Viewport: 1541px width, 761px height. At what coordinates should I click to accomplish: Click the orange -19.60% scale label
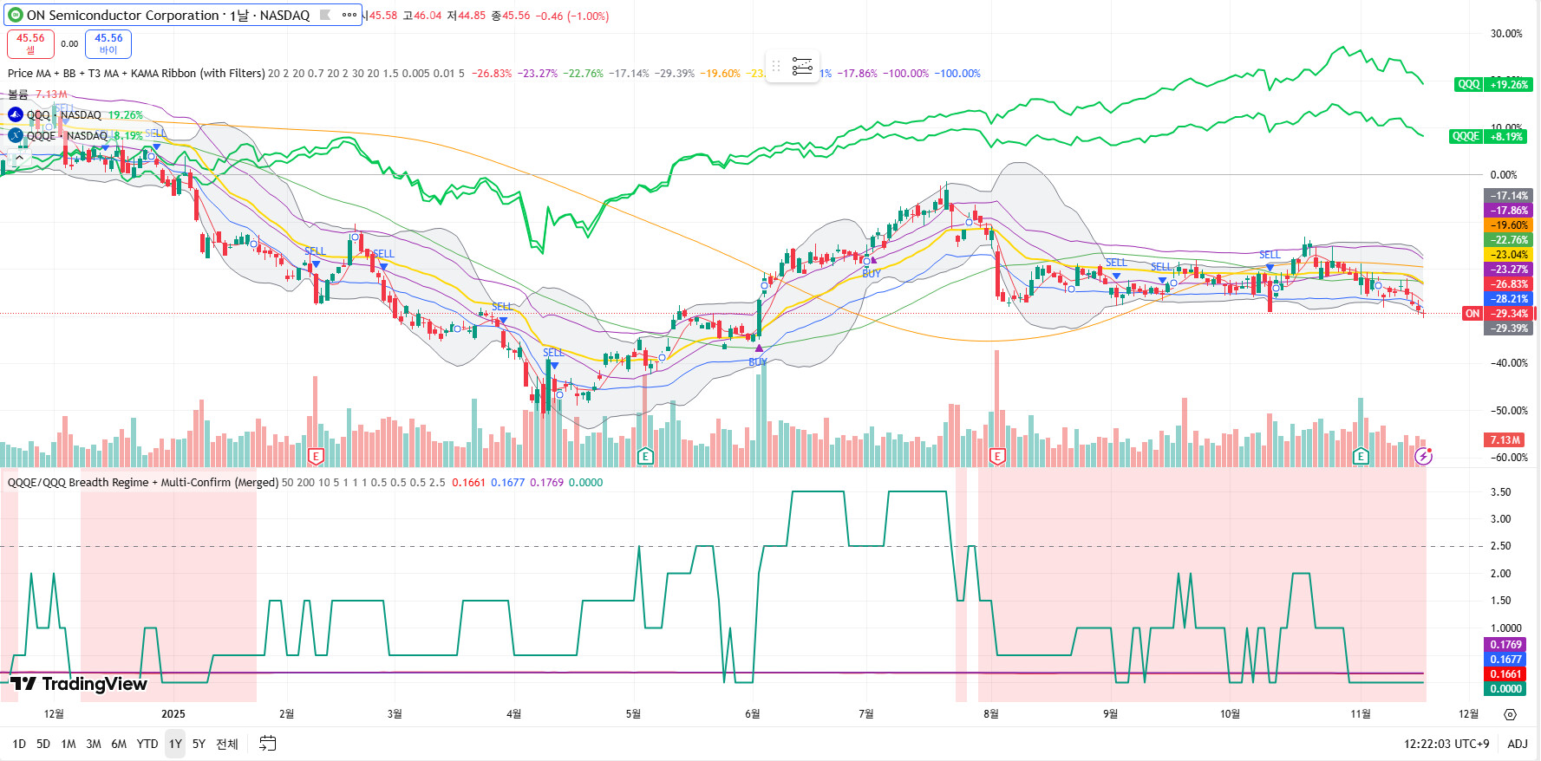pos(1509,225)
